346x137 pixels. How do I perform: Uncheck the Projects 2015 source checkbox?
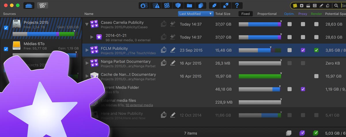pyautogui.click(x=6, y=28)
